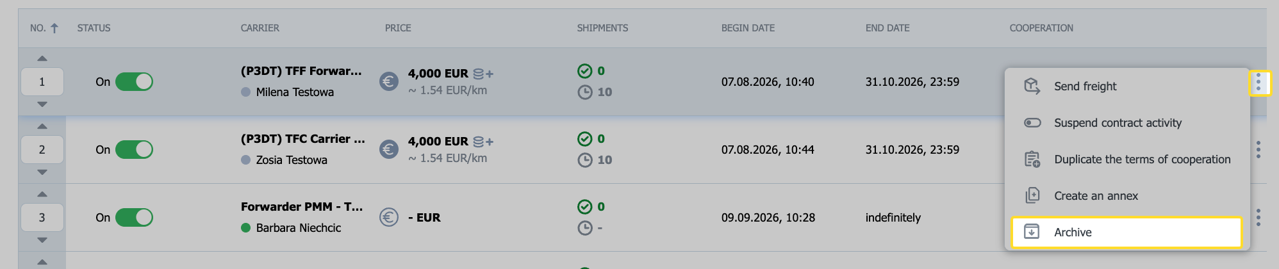Select Archive from the context menu
Viewport: 1279px width, 269px height.
coord(1126,232)
